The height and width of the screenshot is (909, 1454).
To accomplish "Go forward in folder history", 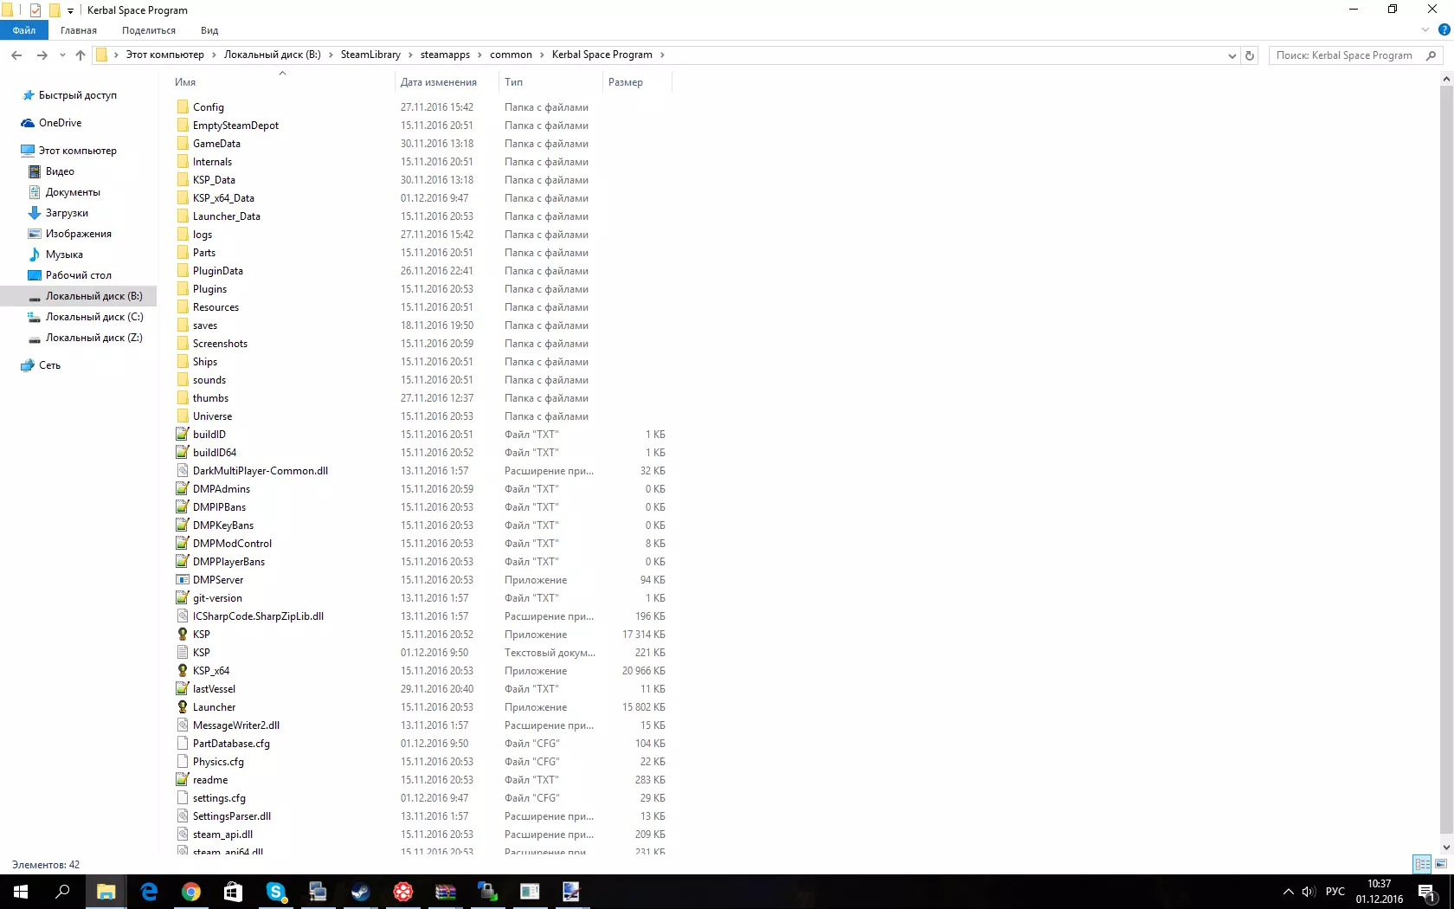I will (x=42, y=55).
